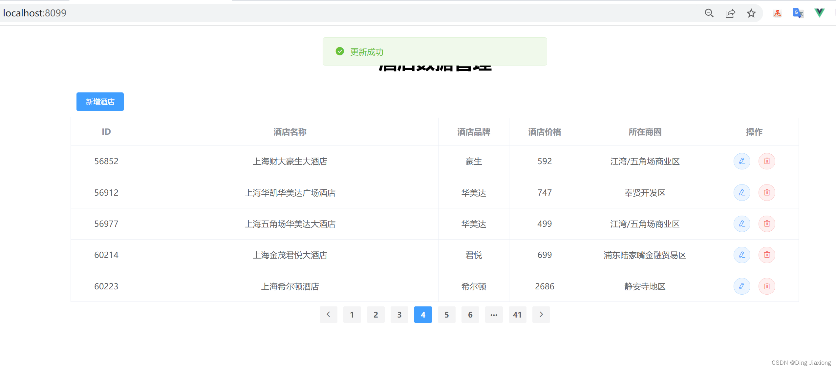The image size is (836, 369).
Task: Click the 新增酒店 button
Action: click(100, 102)
